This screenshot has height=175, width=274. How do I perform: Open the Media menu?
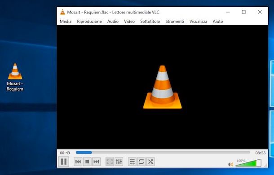coord(66,21)
